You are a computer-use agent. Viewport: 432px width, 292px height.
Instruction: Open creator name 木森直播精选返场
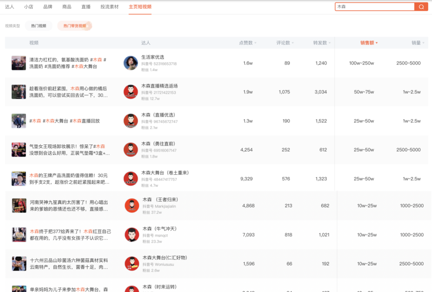coord(160,86)
